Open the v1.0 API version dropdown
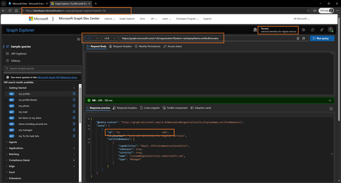This screenshot has height=183, width=341. 110,39
